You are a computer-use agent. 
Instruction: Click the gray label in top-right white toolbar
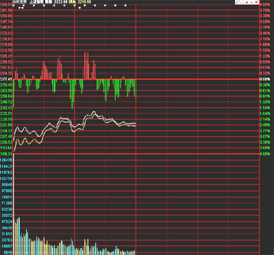point(239,2)
